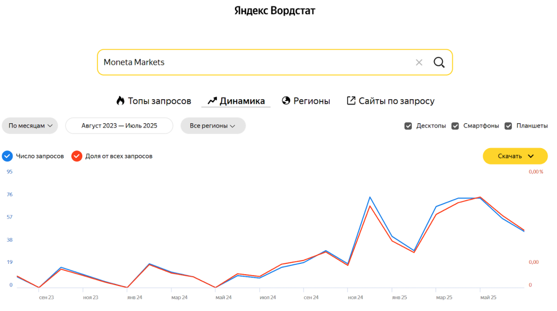Uncheck the Планшеты checkbox

click(508, 126)
